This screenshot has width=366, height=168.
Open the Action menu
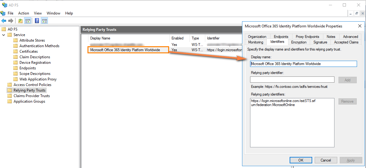point(23,13)
